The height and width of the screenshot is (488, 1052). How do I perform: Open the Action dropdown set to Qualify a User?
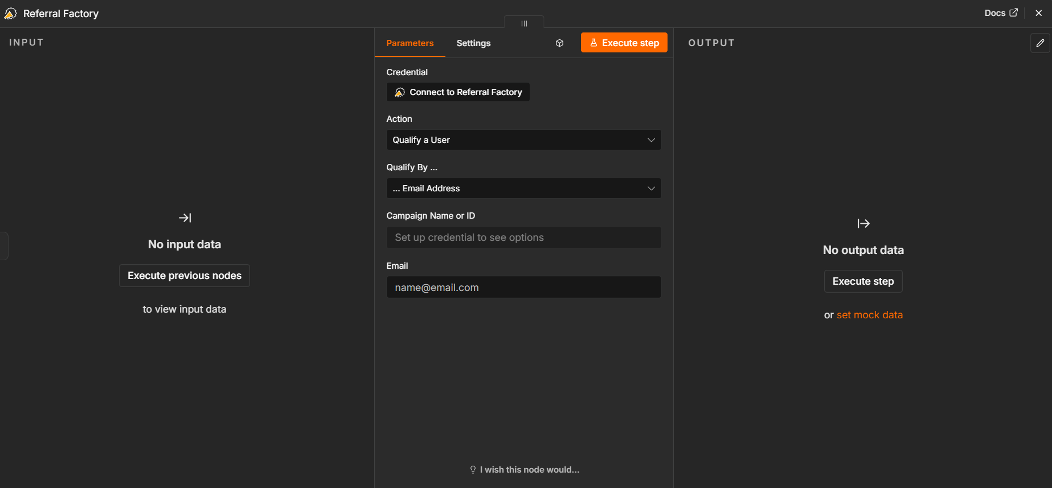click(523, 140)
